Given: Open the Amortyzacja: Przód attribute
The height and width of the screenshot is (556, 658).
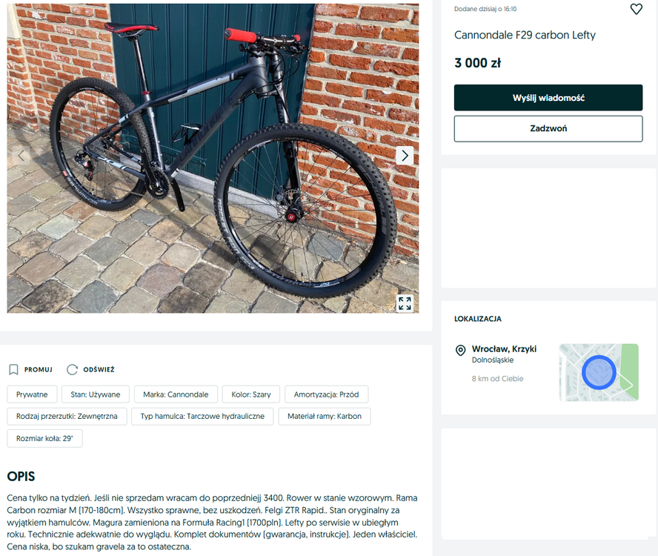Looking at the screenshot, I should (327, 394).
